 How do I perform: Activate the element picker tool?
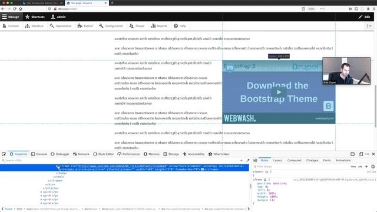(4, 154)
